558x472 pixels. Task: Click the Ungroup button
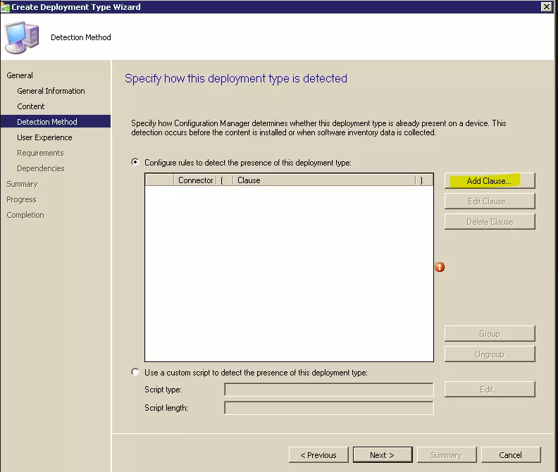490,354
